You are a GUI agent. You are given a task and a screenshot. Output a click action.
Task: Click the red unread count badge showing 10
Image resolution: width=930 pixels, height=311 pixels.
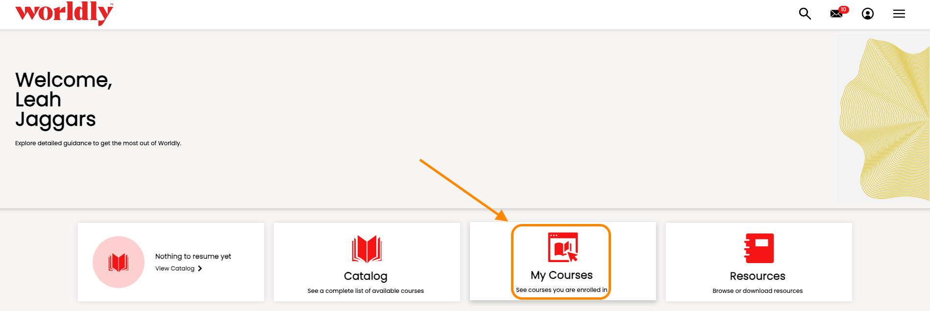[x=843, y=9]
